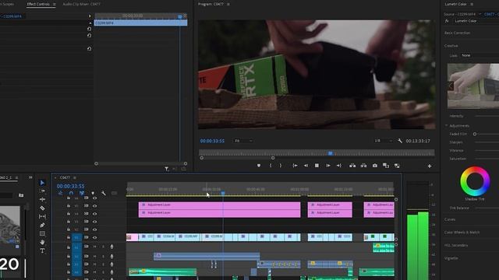Click the topmost reset parameter icon in Effect Controls
The image size is (499, 280).
[x=90, y=29]
